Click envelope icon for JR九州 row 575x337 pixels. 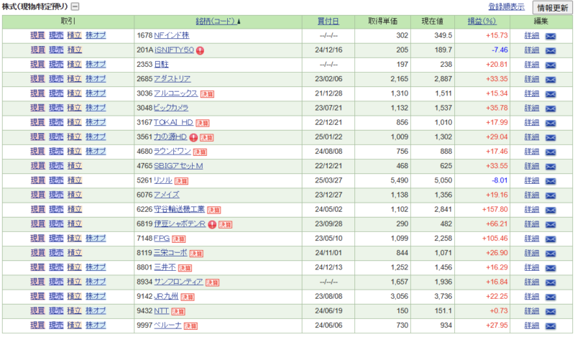[551, 297]
